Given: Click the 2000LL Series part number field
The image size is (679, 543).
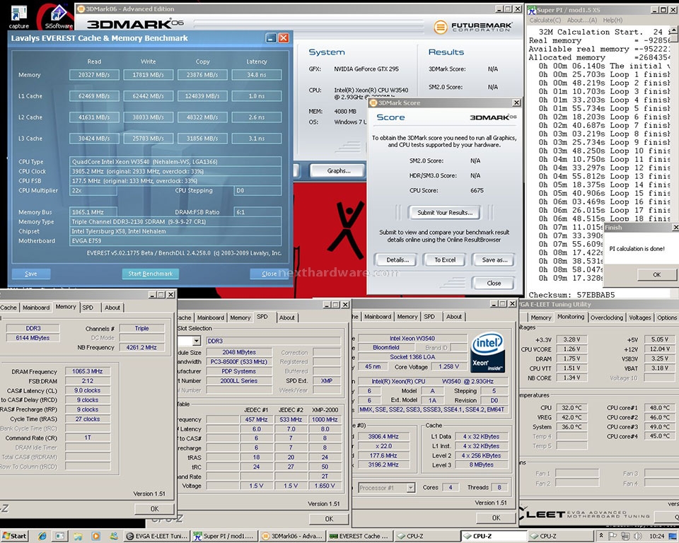Looking at the screenshot, I should pyautogui.click(x=238, y=381).
